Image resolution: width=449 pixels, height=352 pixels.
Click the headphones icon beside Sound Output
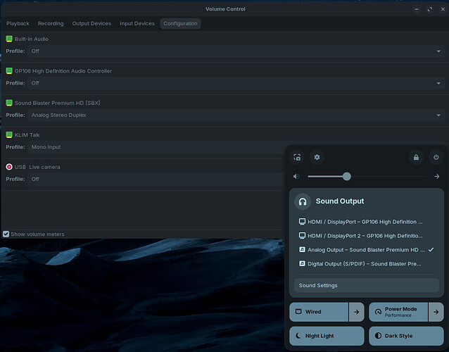coord(303,201)
